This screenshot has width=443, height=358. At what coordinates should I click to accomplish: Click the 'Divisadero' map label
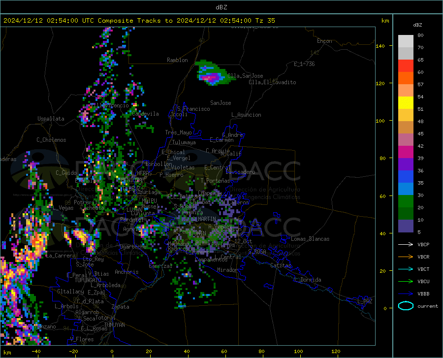[240, 172]
